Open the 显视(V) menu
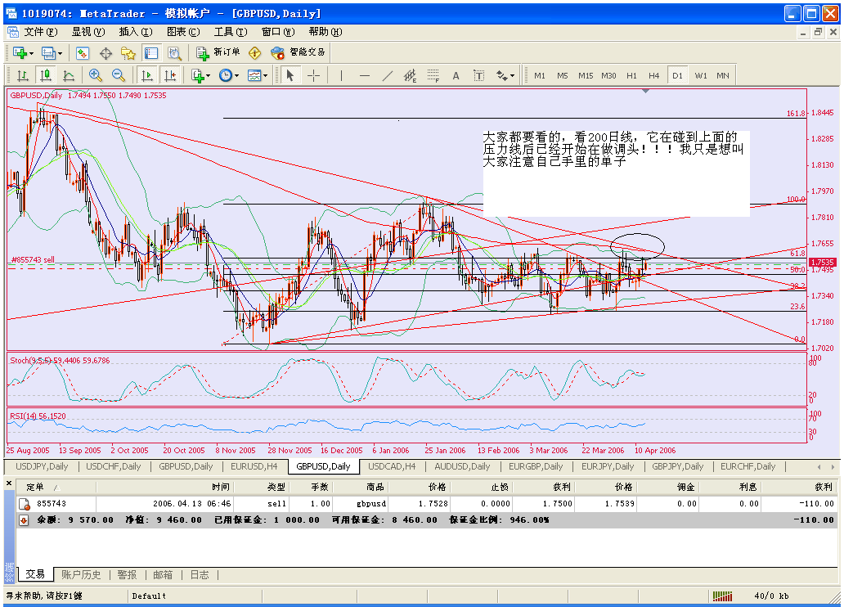Image resolution: width=844 pixels, height=607 pixels. (88, 32)
